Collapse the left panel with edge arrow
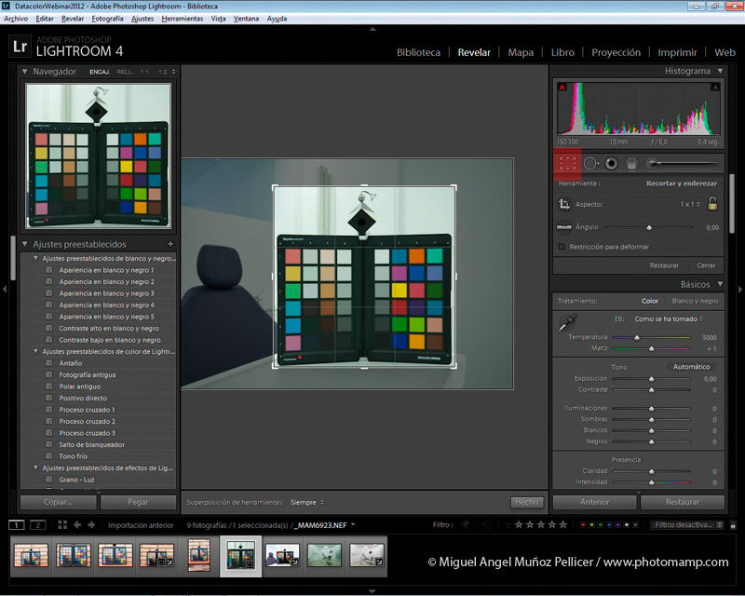 (5, 289)
